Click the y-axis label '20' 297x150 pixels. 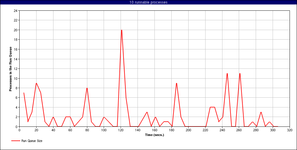coord(16,30)
